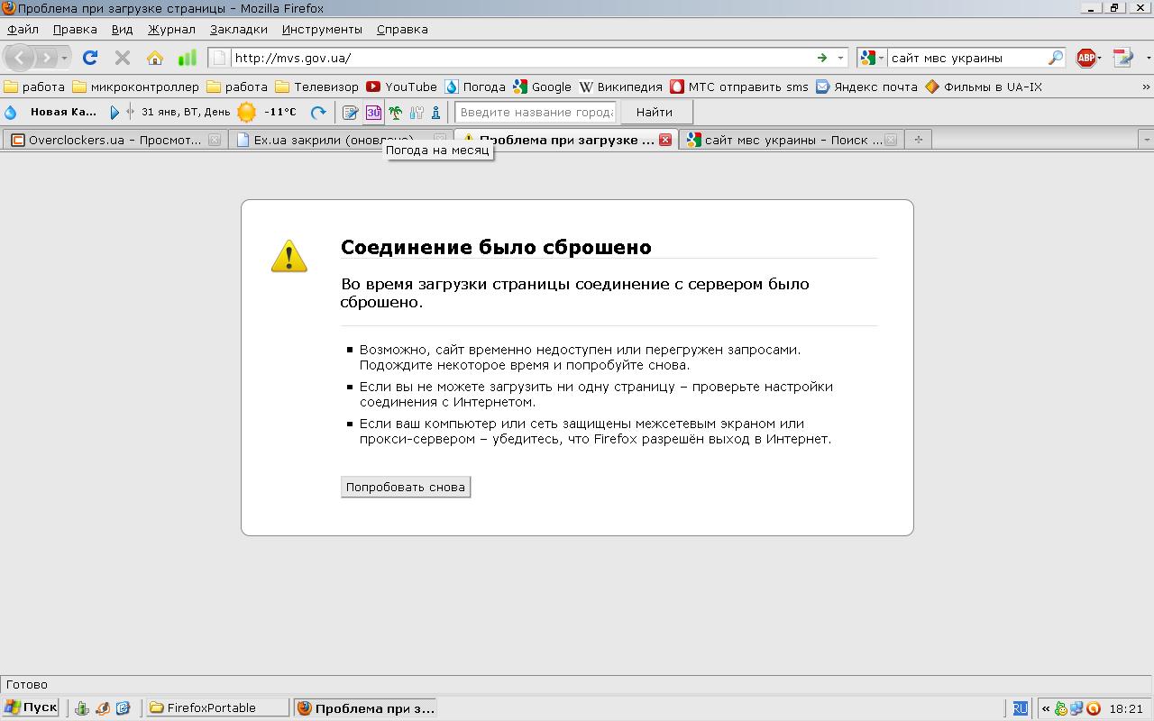
Task: Switch to the Overclockers.ua tab
Action: click(115, 140)
